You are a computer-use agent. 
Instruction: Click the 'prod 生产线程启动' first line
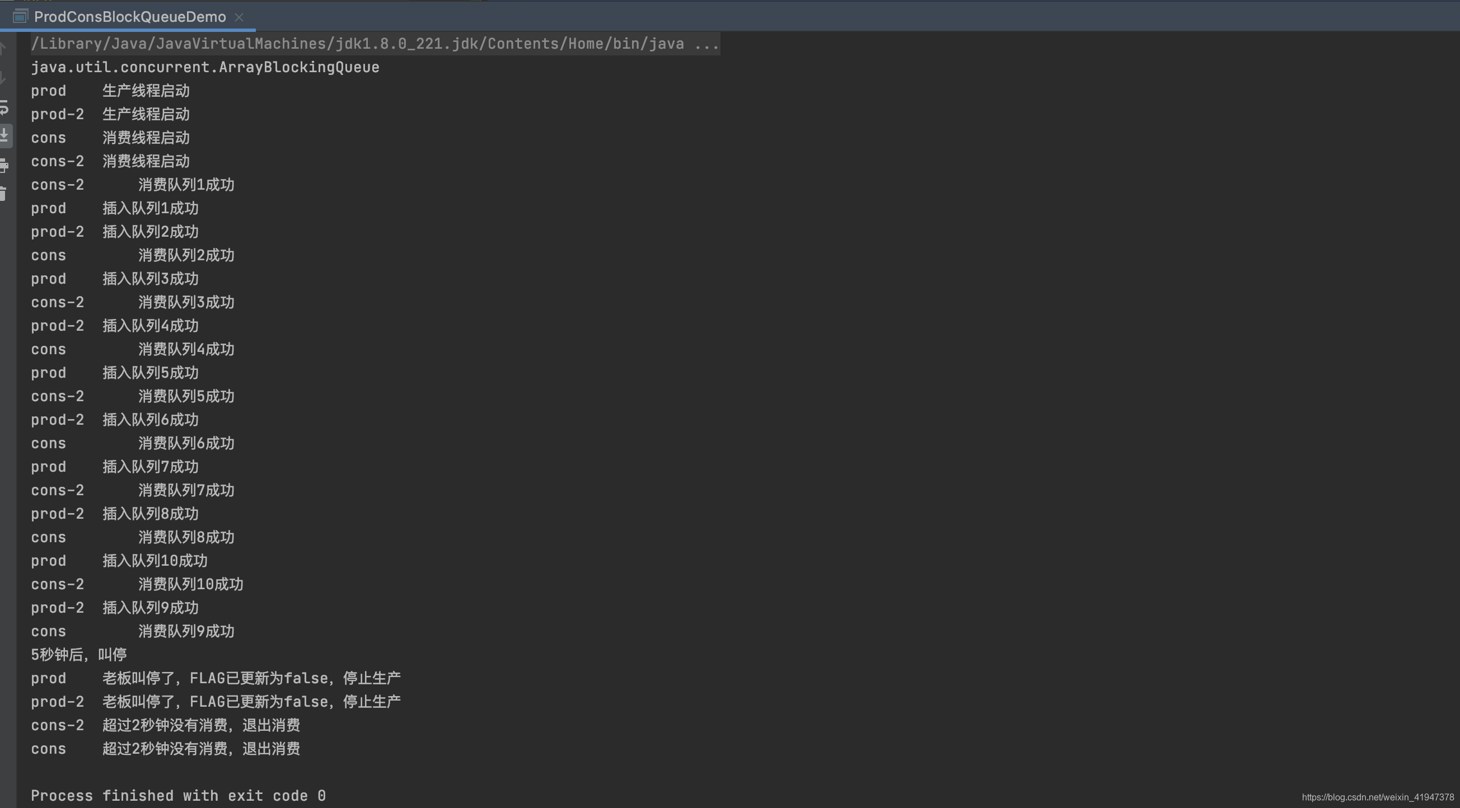[110, 91]
